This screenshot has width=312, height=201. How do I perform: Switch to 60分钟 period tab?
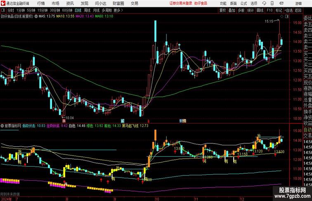[x=67, y=10]
